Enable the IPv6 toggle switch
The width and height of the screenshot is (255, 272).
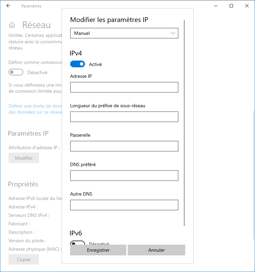[x=78, y=243]
